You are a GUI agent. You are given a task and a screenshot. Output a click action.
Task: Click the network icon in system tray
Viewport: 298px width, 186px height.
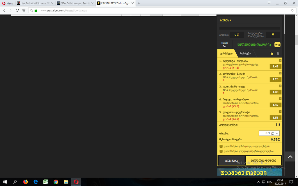(263, 182)
